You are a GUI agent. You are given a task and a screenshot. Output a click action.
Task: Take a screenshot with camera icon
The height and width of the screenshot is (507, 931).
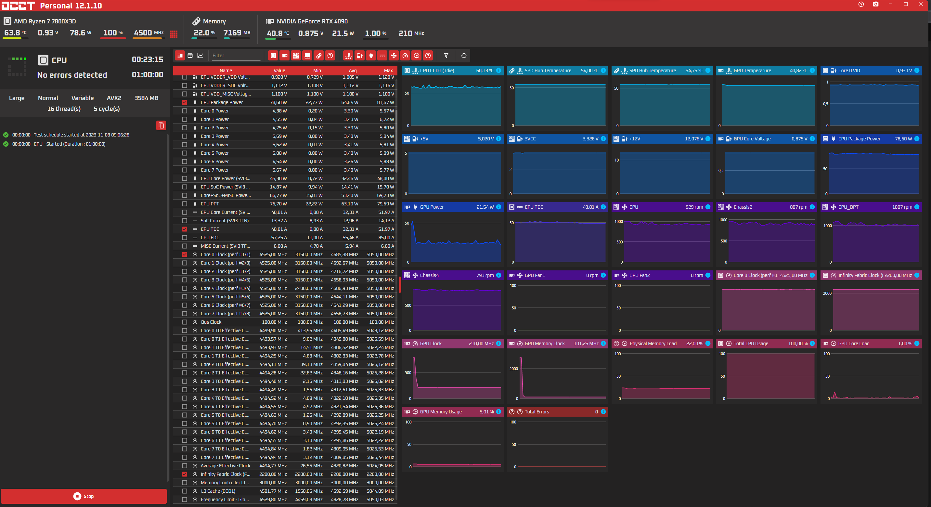click(875, 4)
